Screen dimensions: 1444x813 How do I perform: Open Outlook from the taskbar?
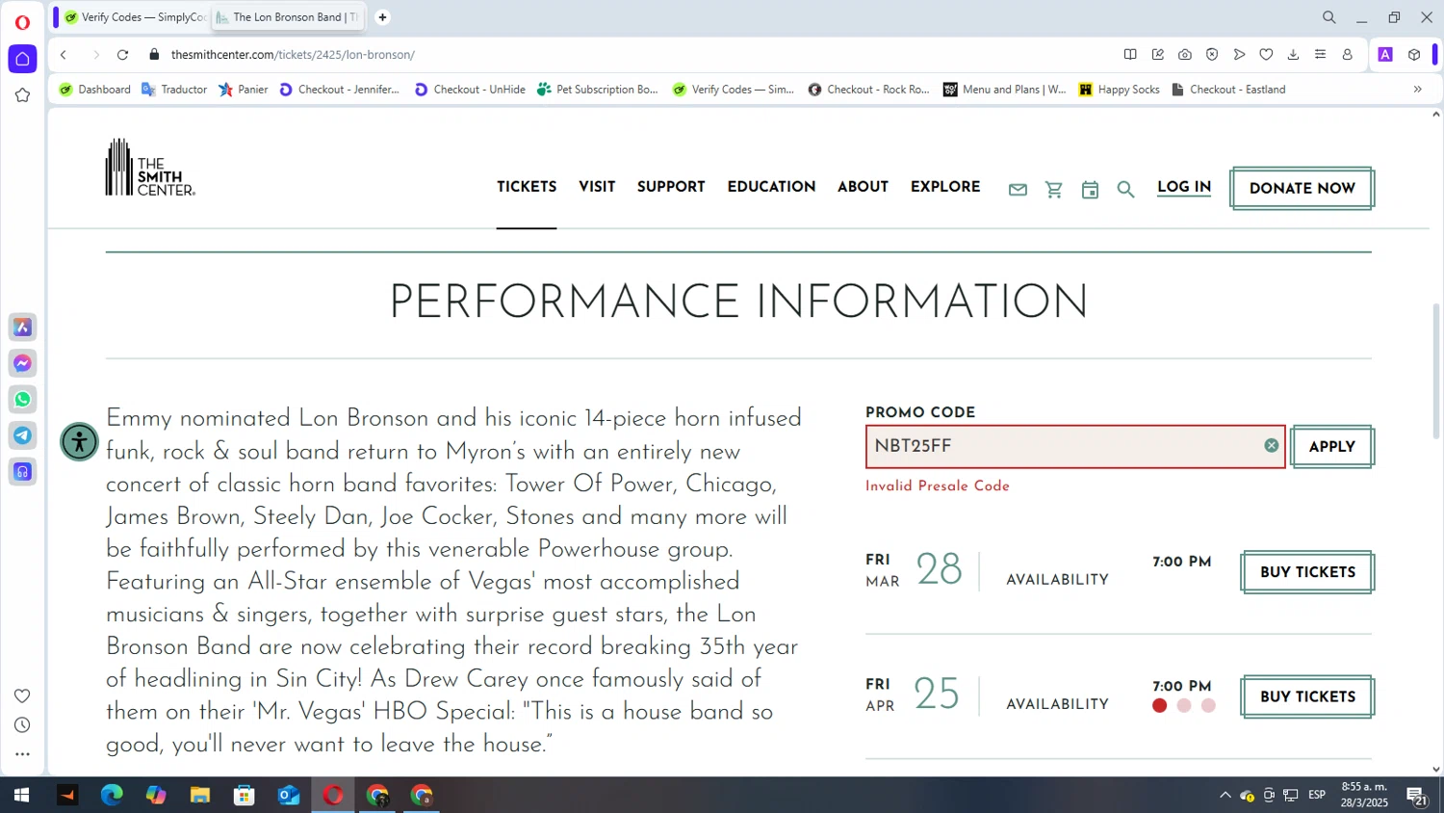coord(289,796)
